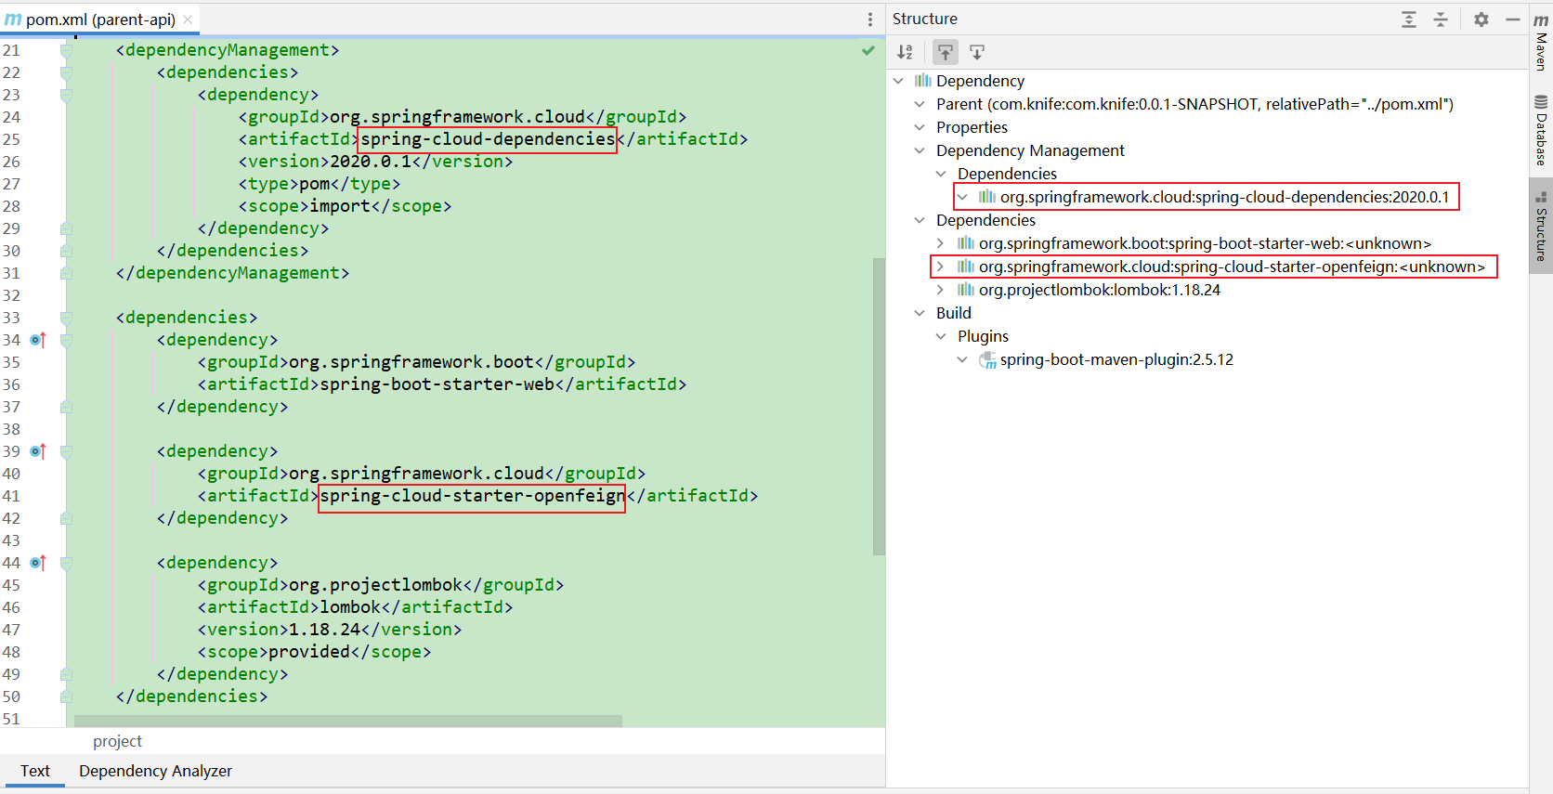Expand spring-cloud-starter-openfeign tree node
This screenshot has width=1553, height=794.
[940, 267]
